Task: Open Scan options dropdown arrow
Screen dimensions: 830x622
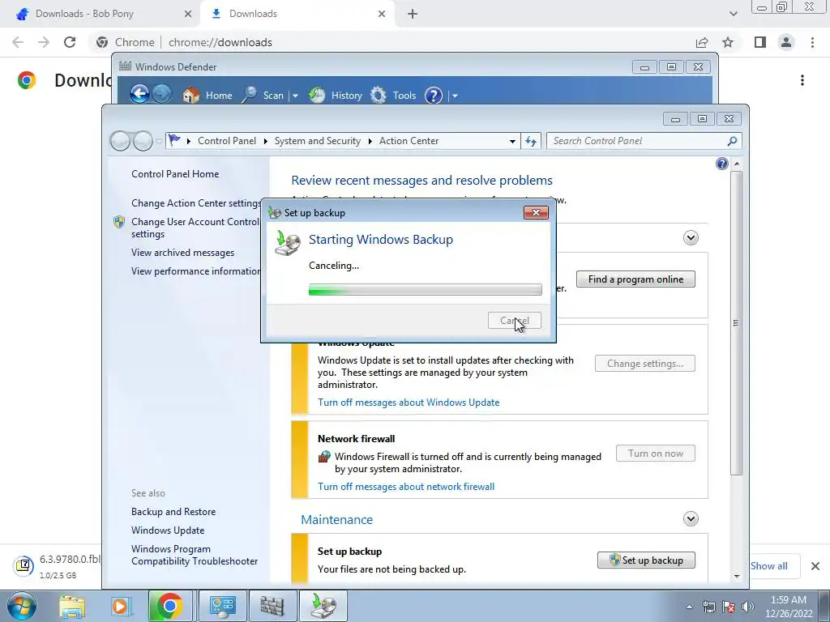Action: point(295,96)
